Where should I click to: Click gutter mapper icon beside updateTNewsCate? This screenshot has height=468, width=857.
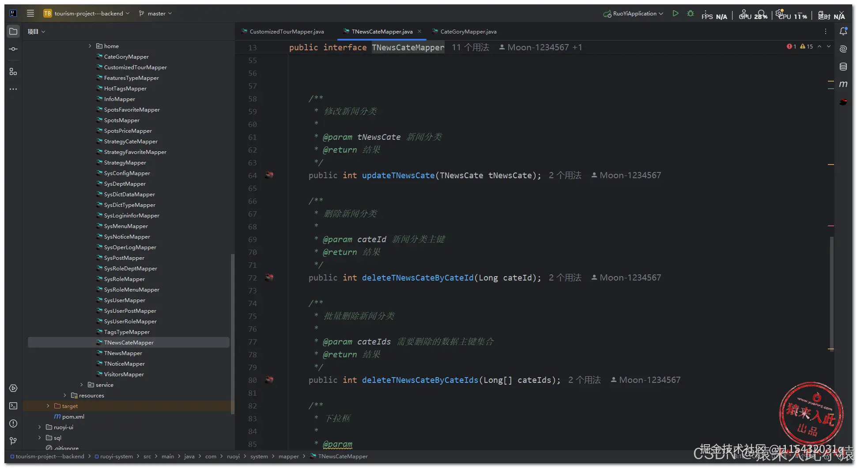[269, 175]
